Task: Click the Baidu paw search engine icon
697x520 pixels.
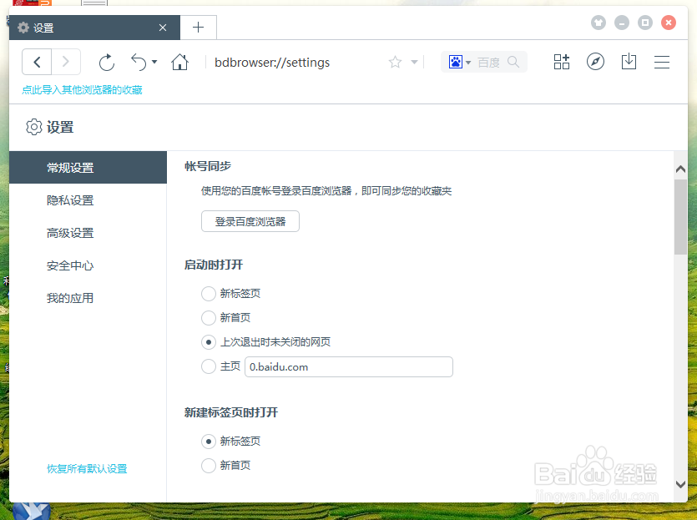Action: (x=456, y=62)
